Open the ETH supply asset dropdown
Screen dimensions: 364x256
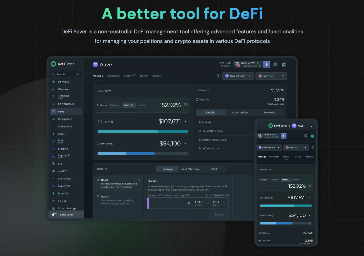pos(220,203)
